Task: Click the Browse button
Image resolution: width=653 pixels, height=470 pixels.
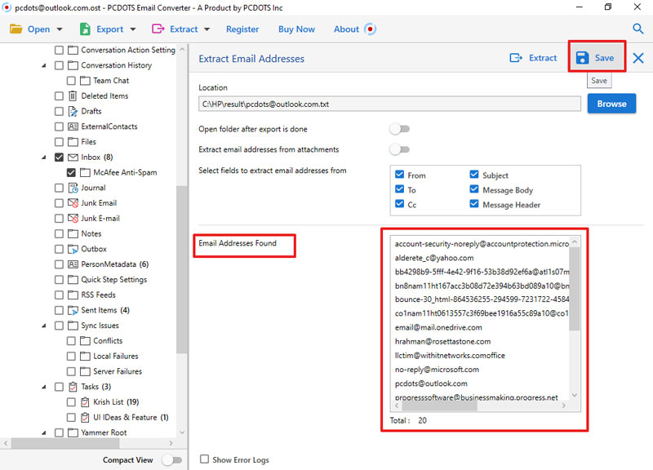Action: click(x=611, y=104)
